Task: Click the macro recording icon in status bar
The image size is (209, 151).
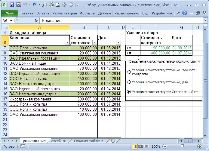Action: tap(23, 146)
